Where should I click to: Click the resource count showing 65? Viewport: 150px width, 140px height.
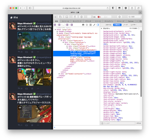93,17
